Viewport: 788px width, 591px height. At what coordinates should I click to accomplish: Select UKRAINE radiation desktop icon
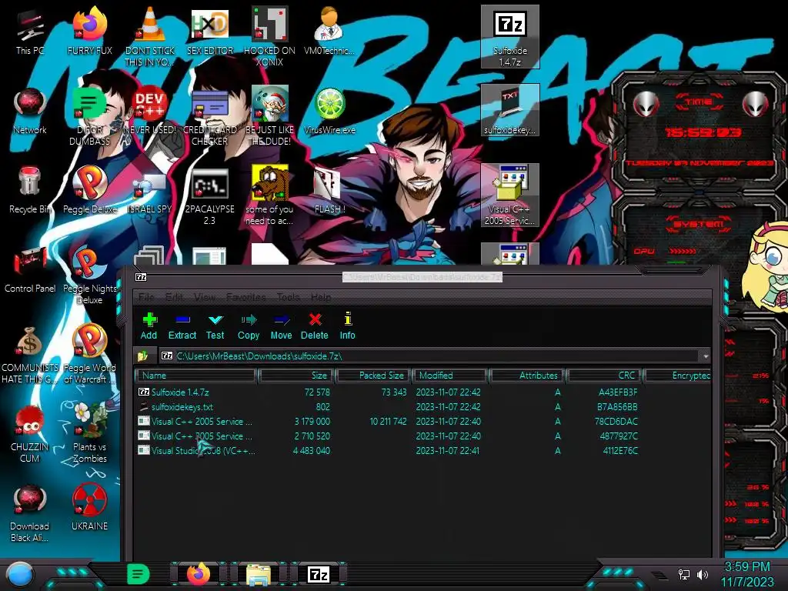pos(90,508)
